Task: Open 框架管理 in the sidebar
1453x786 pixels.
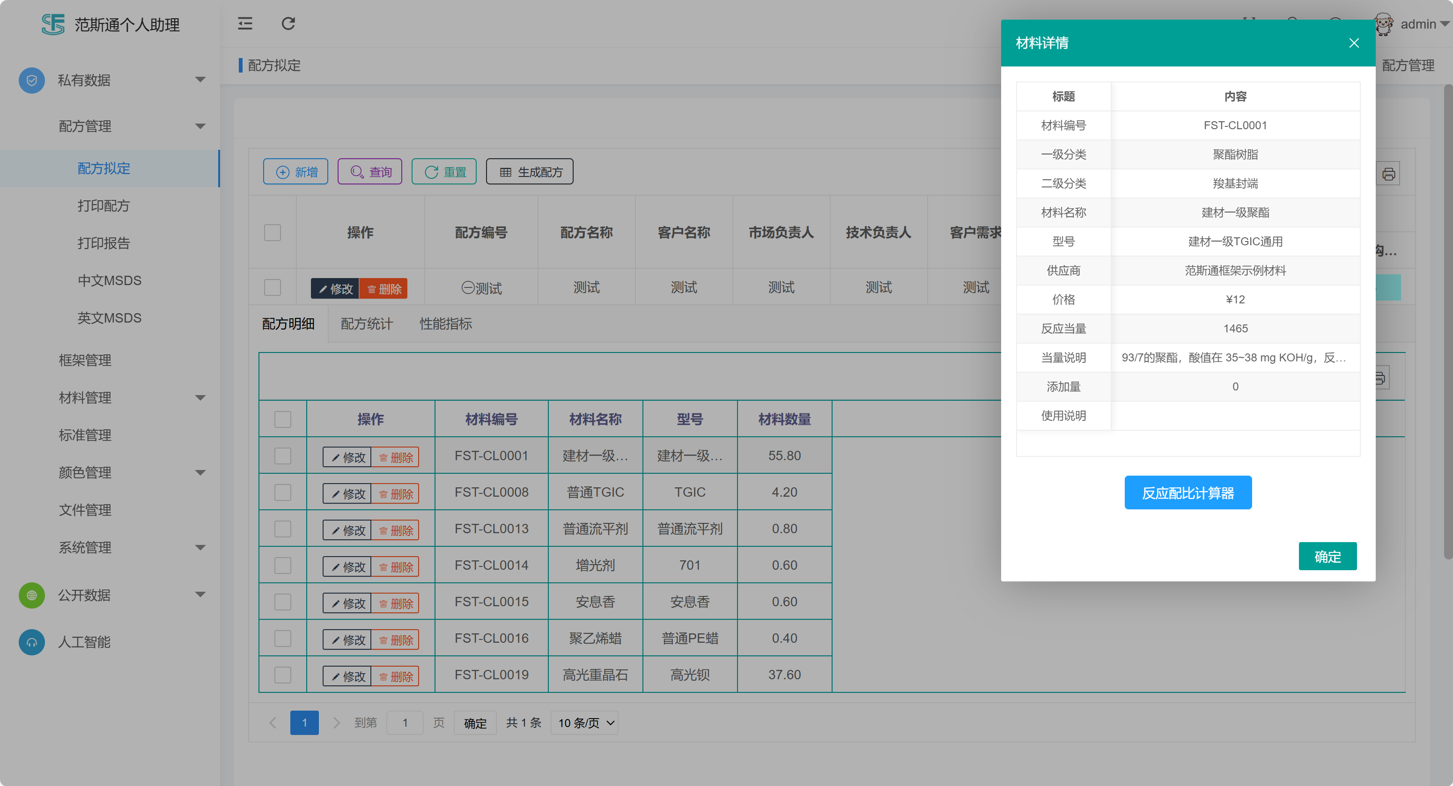Action: pyautogui.click(x=85, y=360)
